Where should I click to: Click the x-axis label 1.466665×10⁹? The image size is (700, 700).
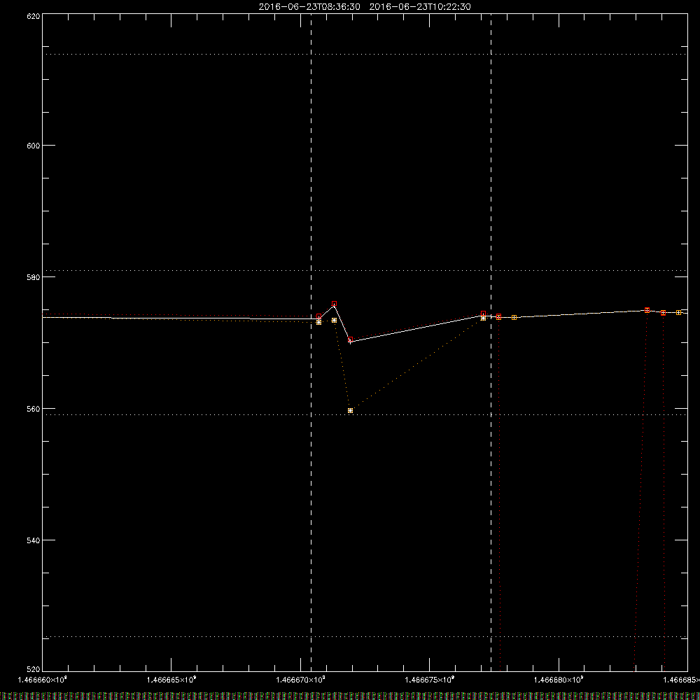171,680
